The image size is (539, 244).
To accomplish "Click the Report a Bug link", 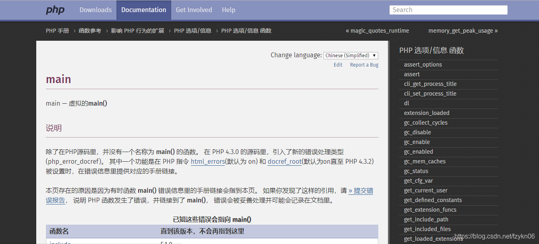I will coord(364,65).
